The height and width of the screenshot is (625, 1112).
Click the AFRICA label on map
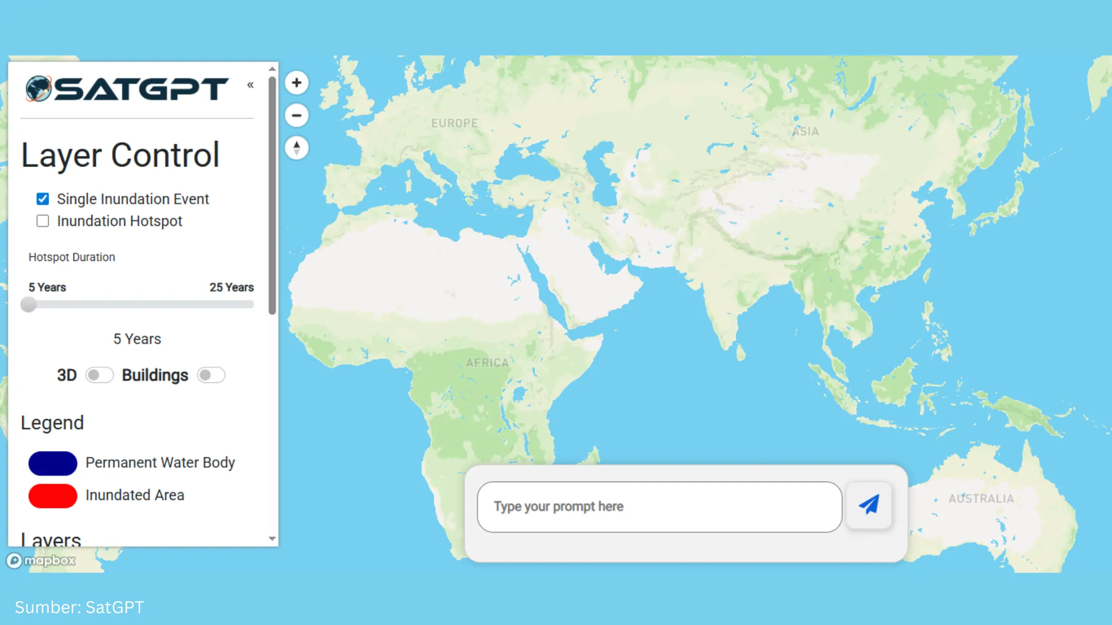(x=487, y=363)
